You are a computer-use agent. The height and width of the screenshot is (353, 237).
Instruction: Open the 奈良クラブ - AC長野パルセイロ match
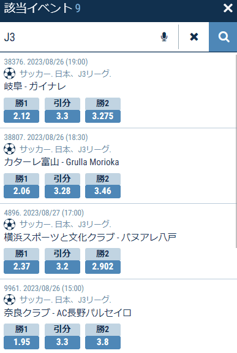point(67,313)
